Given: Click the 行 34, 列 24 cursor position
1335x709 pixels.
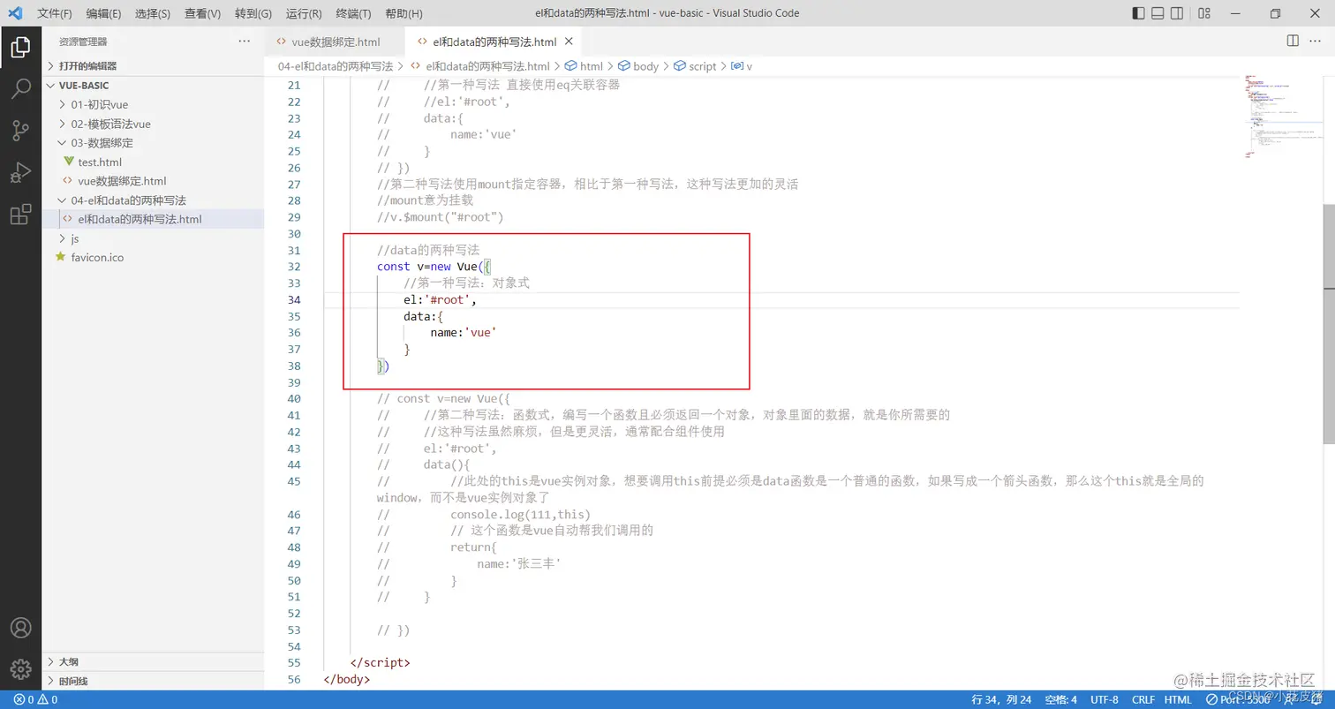Looking at the screenshot, I should [x=1001, y=700].
